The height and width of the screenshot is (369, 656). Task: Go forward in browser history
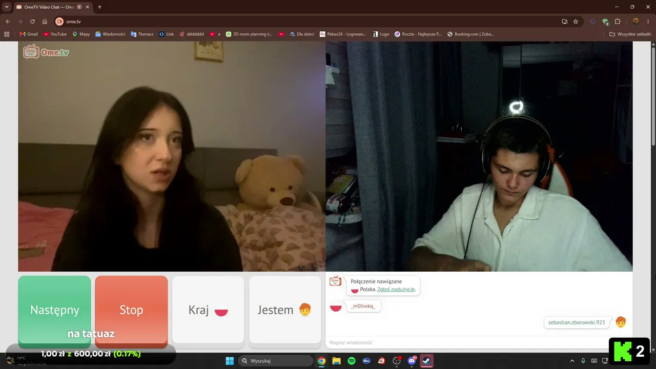20,22
